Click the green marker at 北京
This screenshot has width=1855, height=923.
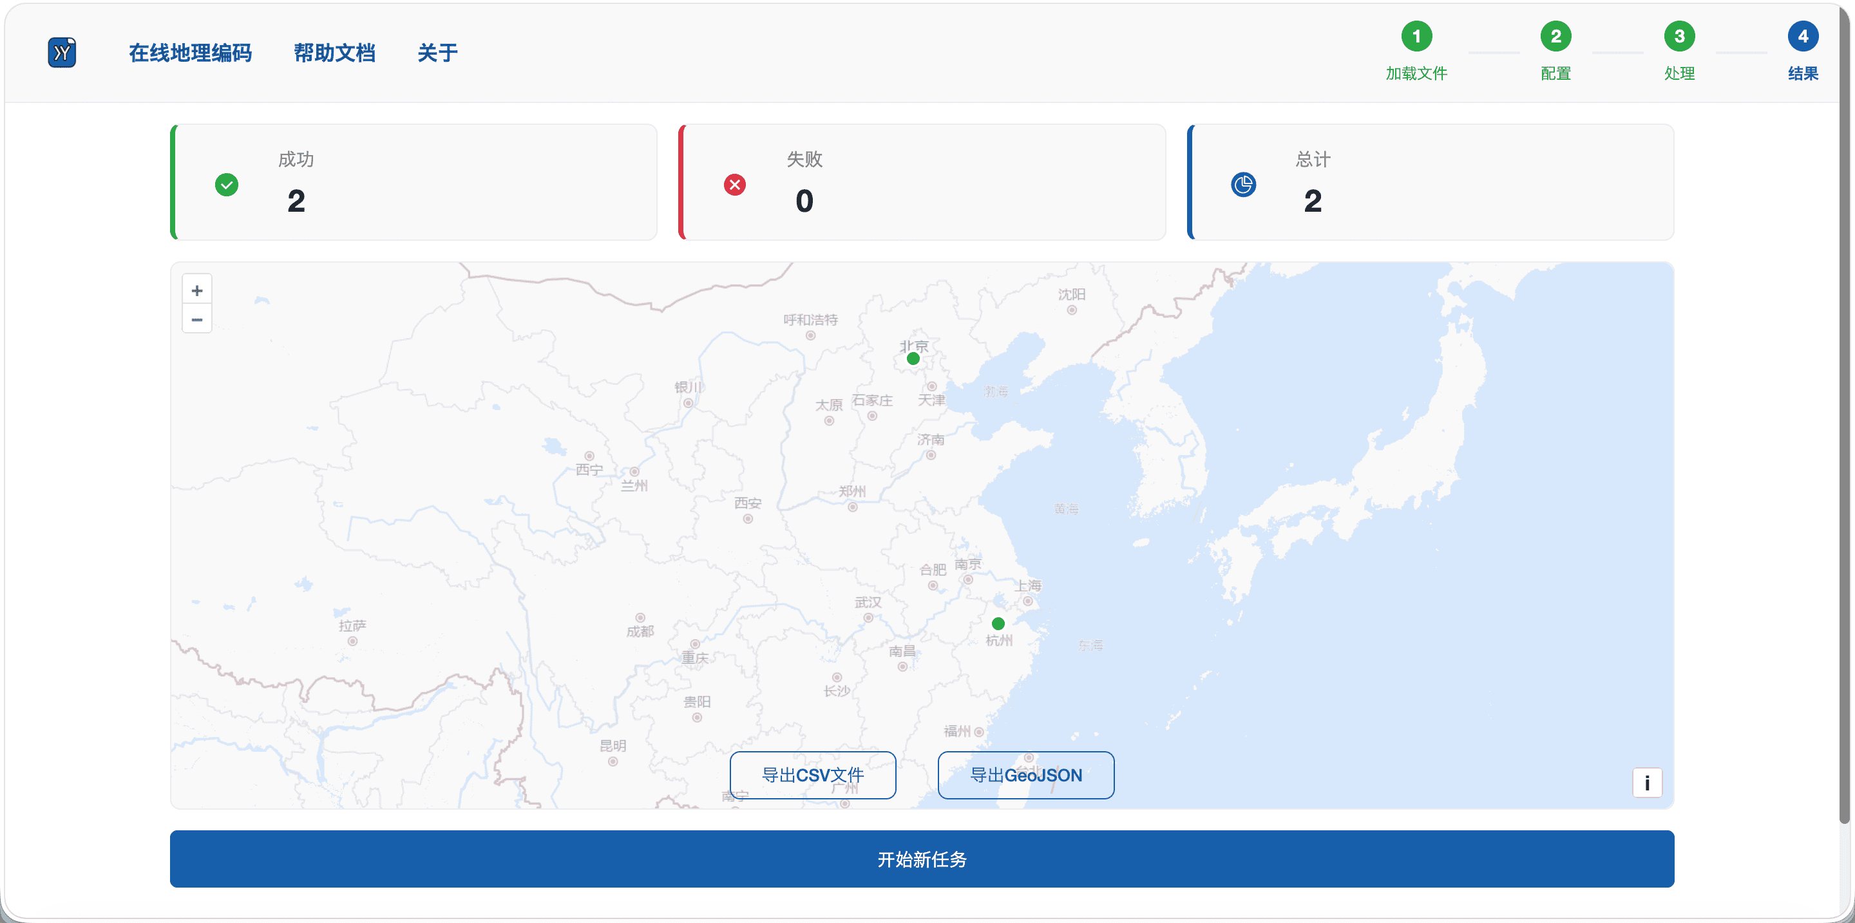pos(913,359)
